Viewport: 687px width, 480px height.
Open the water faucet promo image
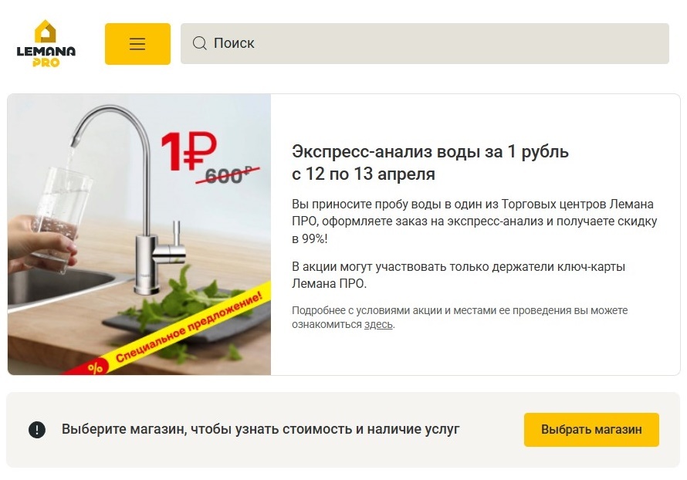tap(139, 235)
